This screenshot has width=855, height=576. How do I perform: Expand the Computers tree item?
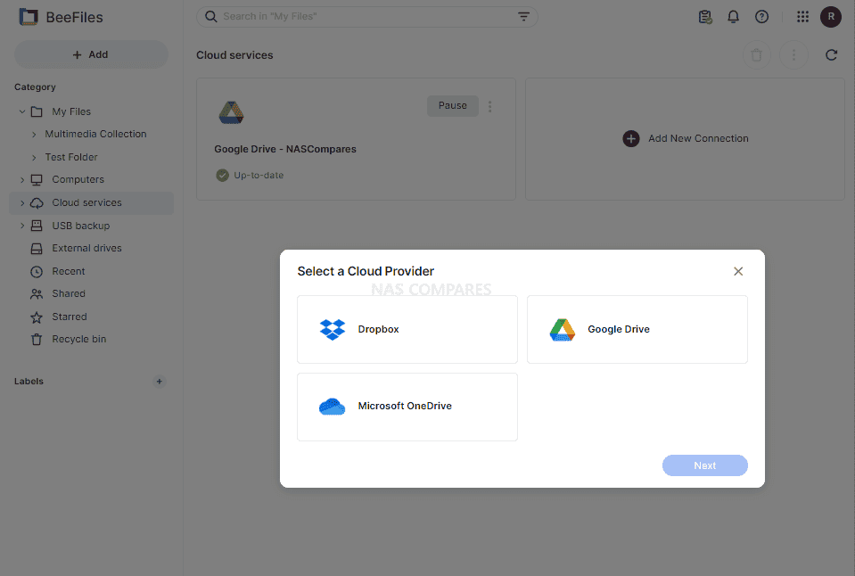point(22,179)
